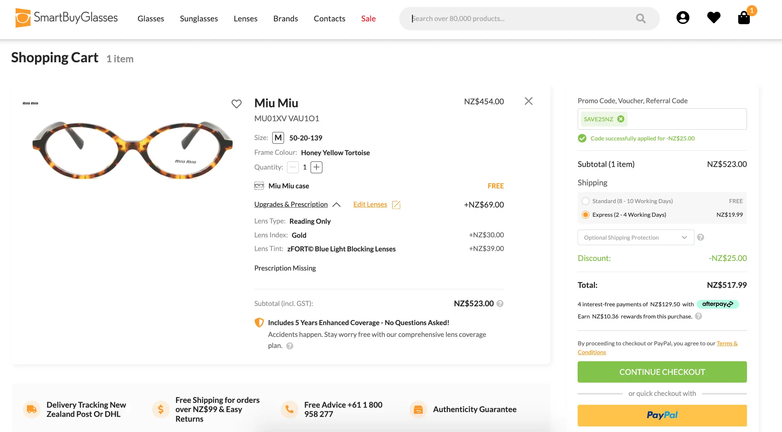The width and height of the screenshot is (782, 432).
Task: Open Optional Shipping Protection dropdown
Action: tap(636, 237)
